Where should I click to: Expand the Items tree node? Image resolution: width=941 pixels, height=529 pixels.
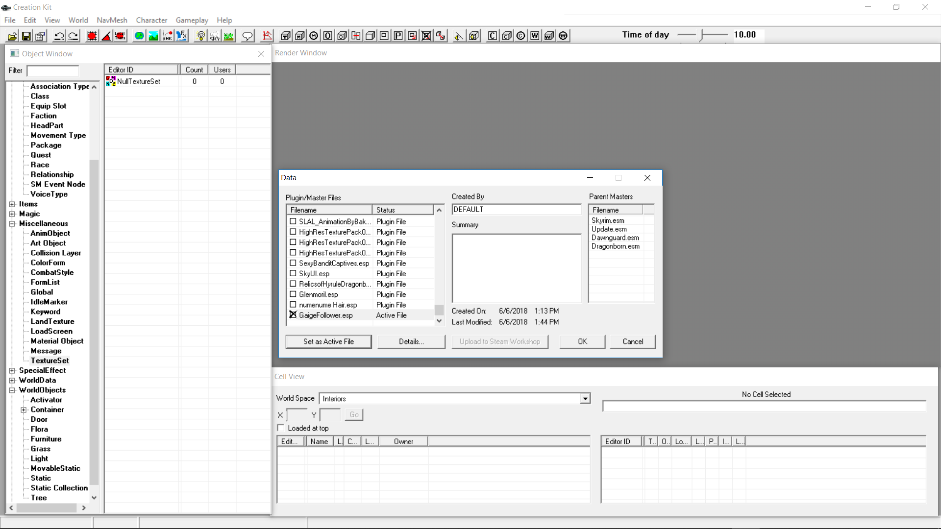coord(12,204)
